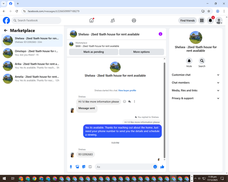Viewport: 228px width, 182px height.
Task: Go back using the Marketplace back arrow
Action: point(5,30)
